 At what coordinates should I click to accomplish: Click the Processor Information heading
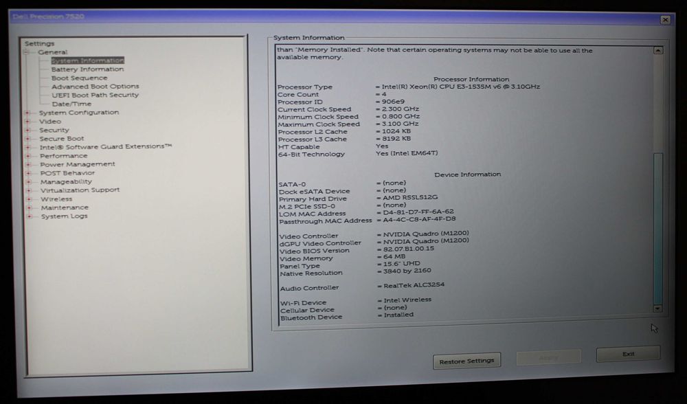pyautogui.click(x=471, y=79)
